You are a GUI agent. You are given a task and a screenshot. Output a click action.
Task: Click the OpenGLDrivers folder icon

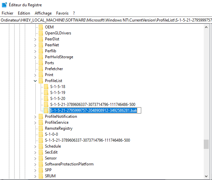tap(41, 33)
